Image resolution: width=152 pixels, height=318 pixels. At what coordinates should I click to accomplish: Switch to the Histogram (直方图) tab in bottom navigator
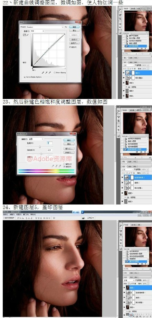click(x=134, y=225)
